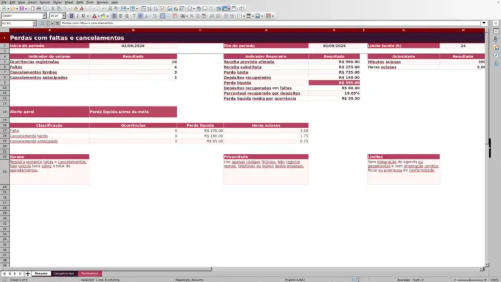Click the Background color highlight swatch
501x282 pixels.
tap(103, 16)
